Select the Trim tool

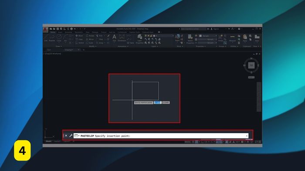[100, 36]
